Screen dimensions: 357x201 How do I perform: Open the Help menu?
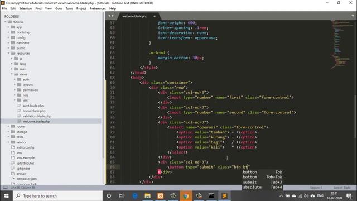point(113,8)
